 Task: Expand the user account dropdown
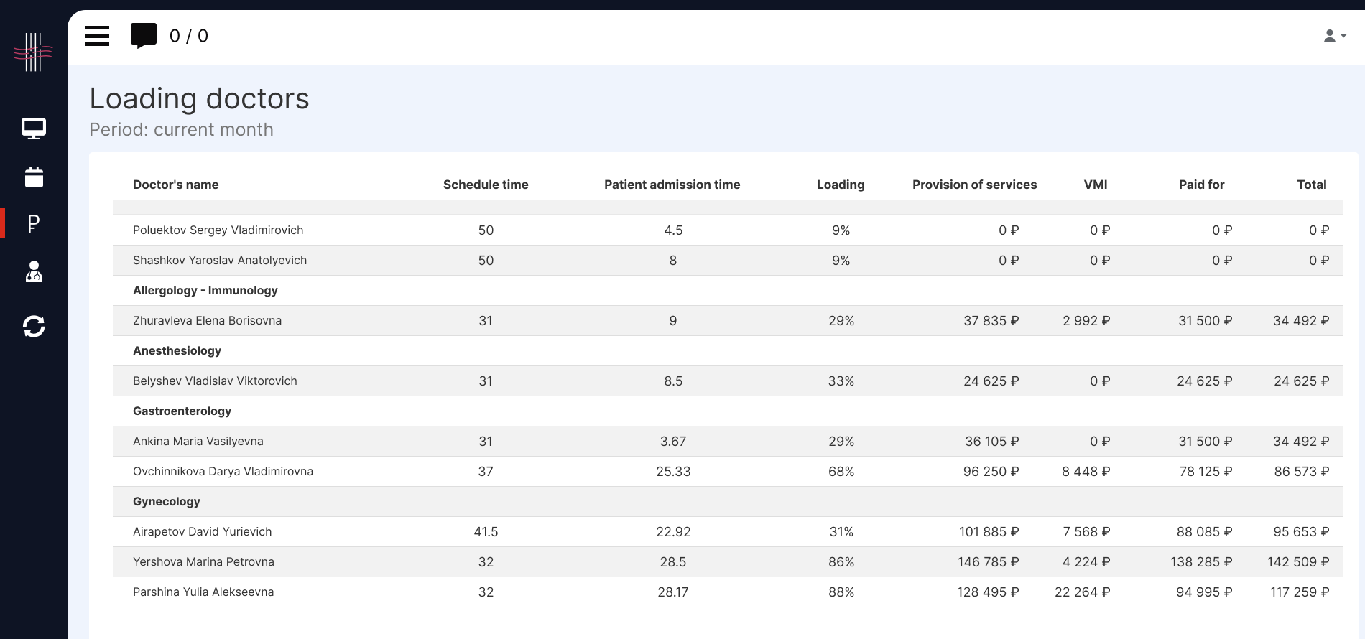pos(1334,36)
